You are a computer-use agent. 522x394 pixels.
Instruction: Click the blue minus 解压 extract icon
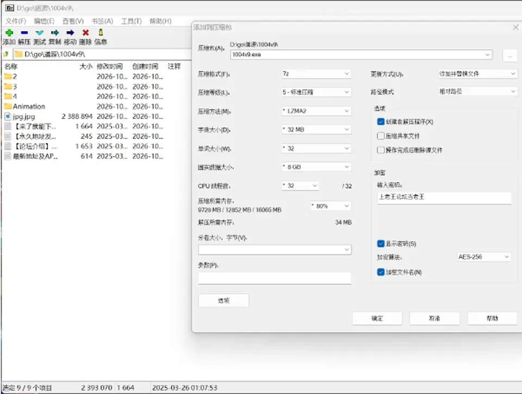click(24, 33)
